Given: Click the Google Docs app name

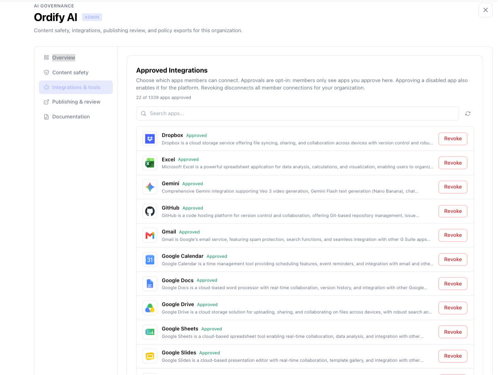Looking at the screenshot, I should tap(177, 280).
